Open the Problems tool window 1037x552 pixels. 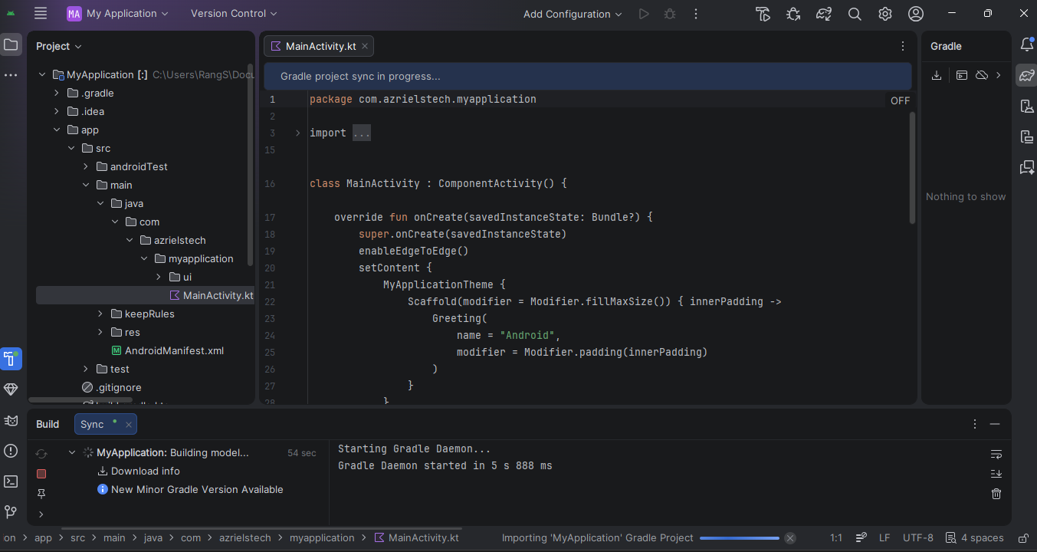tap(11, 451)
